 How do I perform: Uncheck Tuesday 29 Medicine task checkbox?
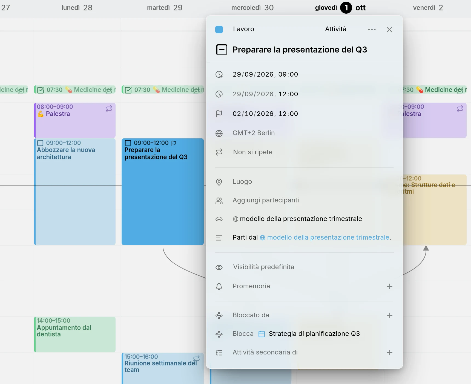pos(128,90)
